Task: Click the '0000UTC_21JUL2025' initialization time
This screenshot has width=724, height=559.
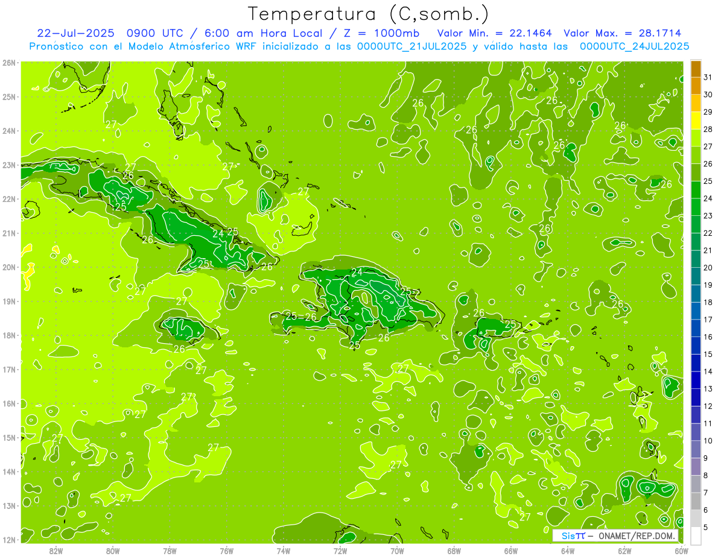Action: point(412,46)
